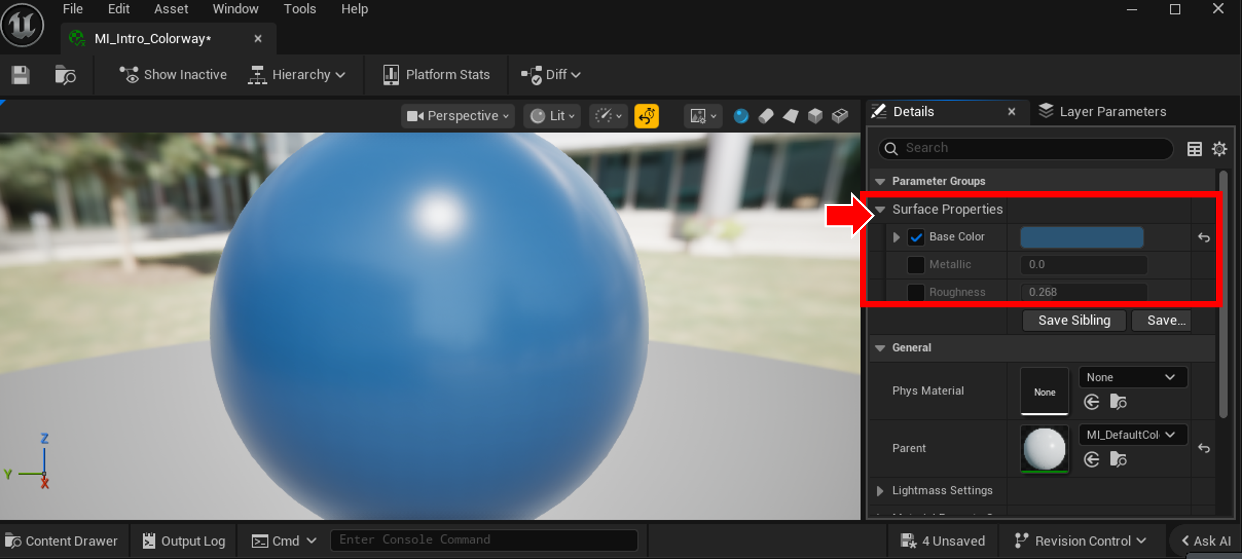The height and width of the screenshot is (559, 1242).
Task: Enable the Metallic override checkbox
Action: tap(916, 265)
